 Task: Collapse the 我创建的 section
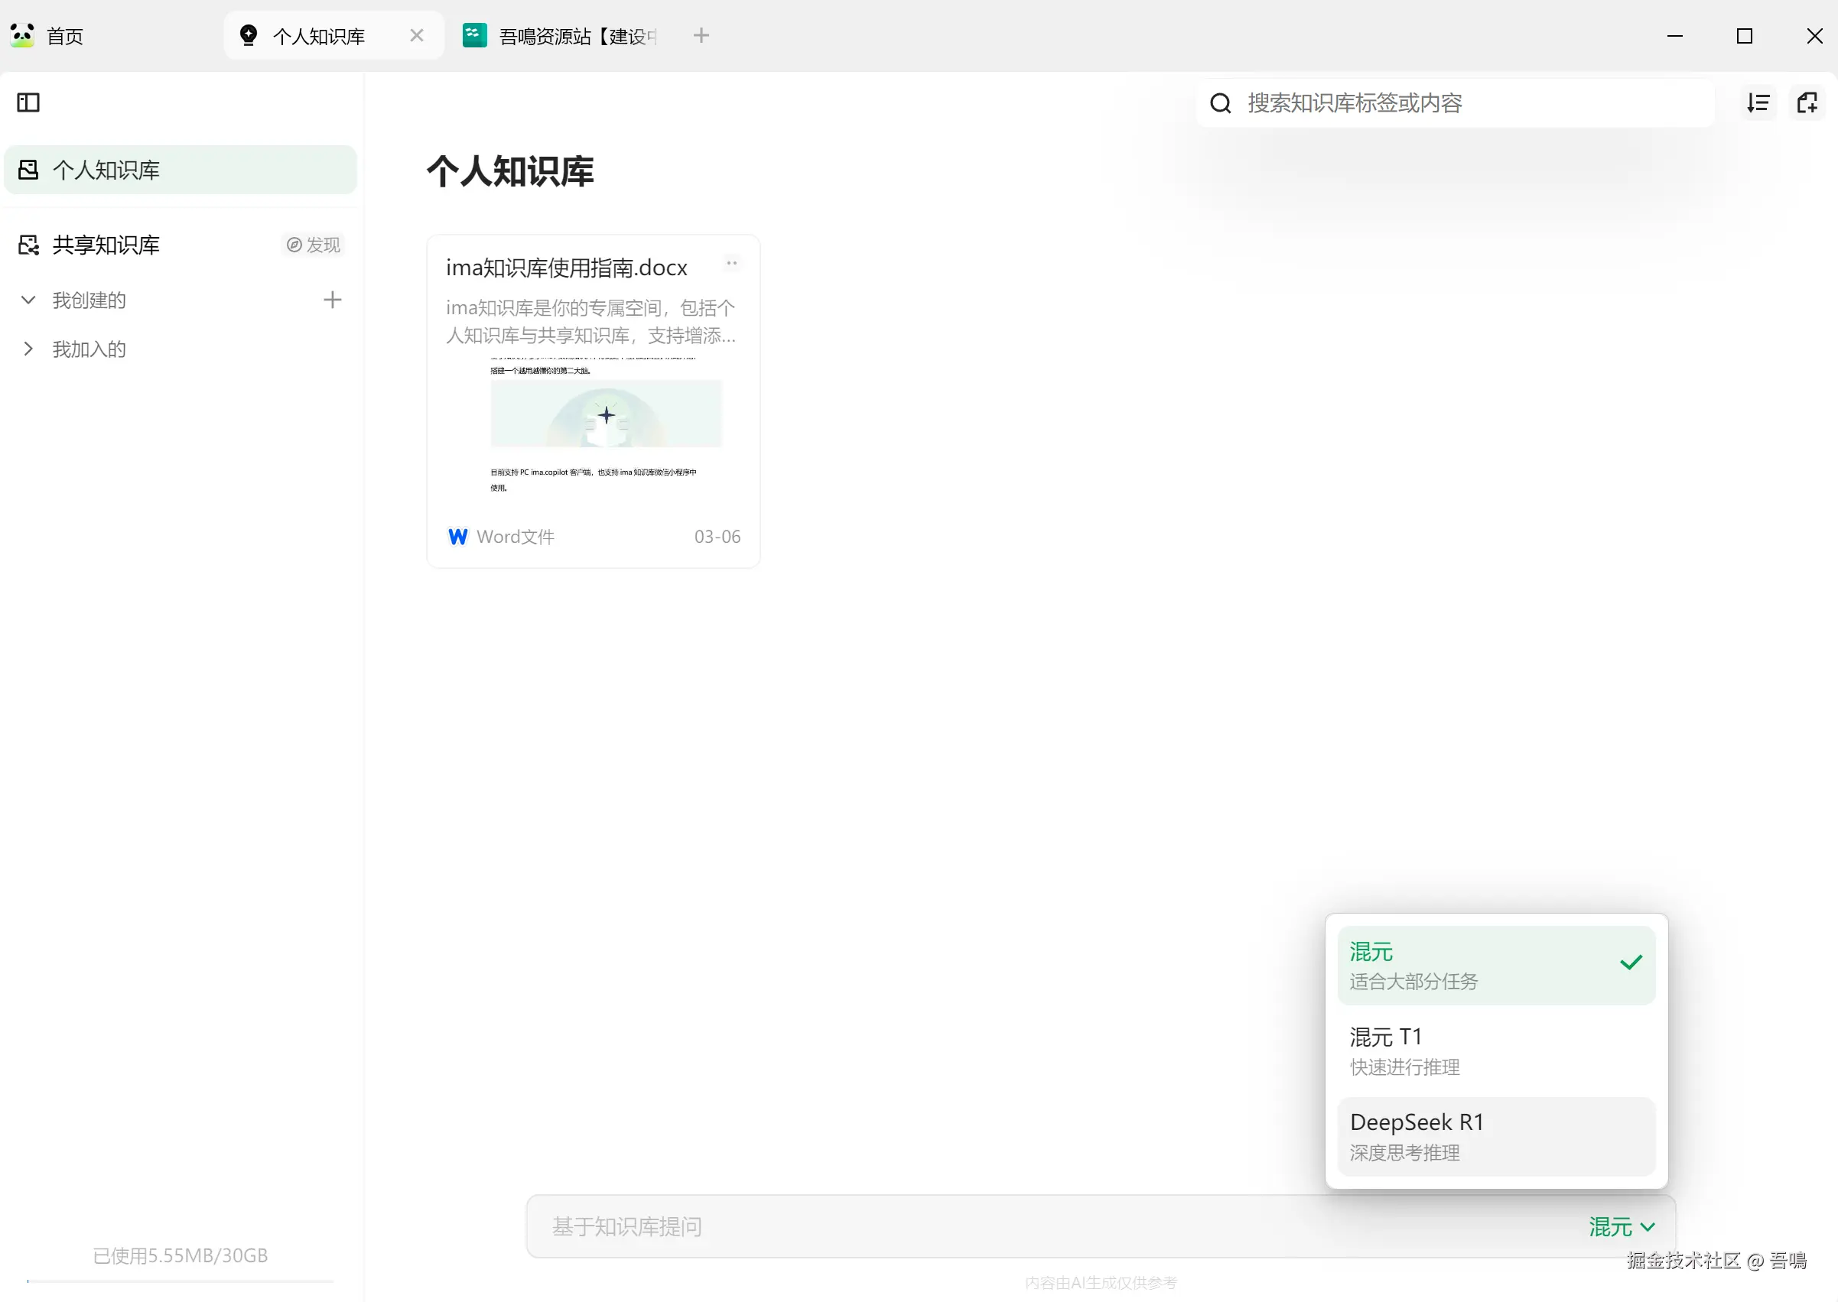(x=28, y=300)
